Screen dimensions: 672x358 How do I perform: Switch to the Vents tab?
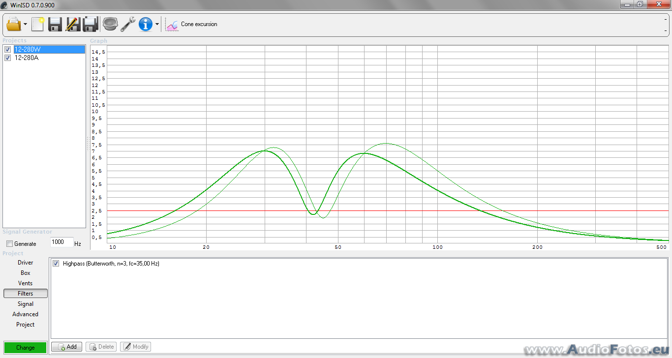tap(26, 283)
